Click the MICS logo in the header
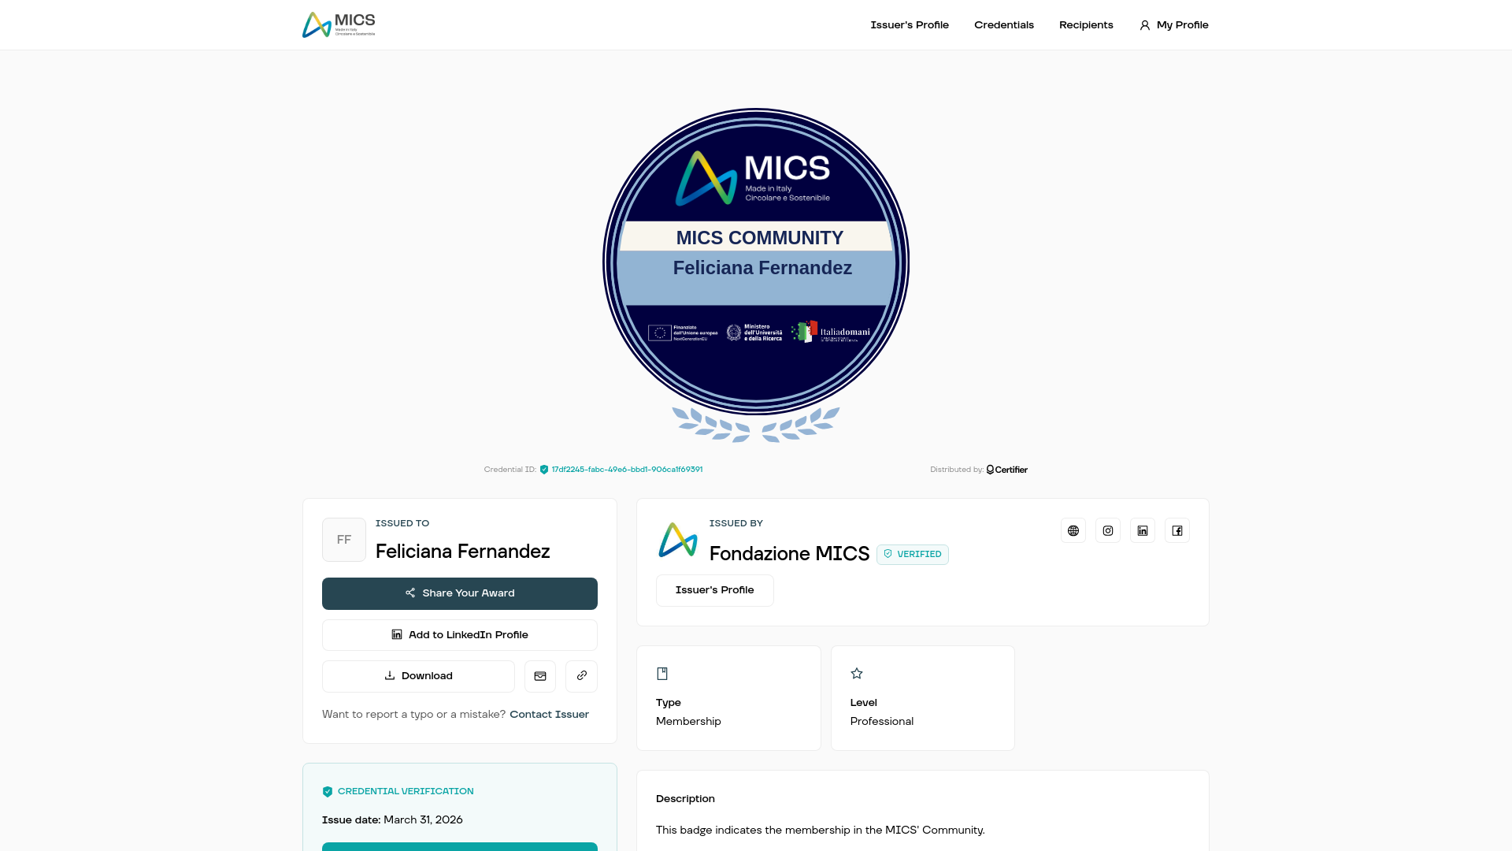Image resolution: width=1512 pixels, height=851 pixels. tap(339, 24)
